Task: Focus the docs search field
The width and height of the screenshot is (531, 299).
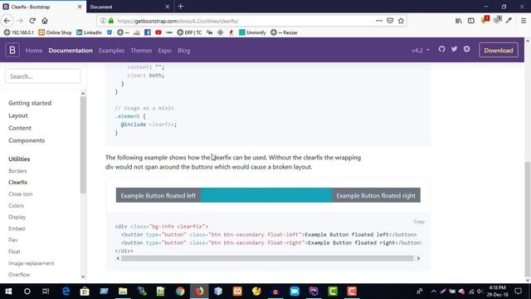Action: (x=42, y=76)
